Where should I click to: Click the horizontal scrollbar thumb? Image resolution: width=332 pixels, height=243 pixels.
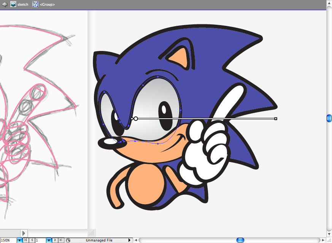coord(240,240)
